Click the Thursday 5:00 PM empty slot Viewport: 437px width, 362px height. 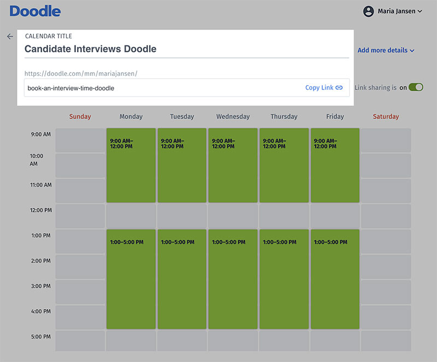click(x=284, y=341)
